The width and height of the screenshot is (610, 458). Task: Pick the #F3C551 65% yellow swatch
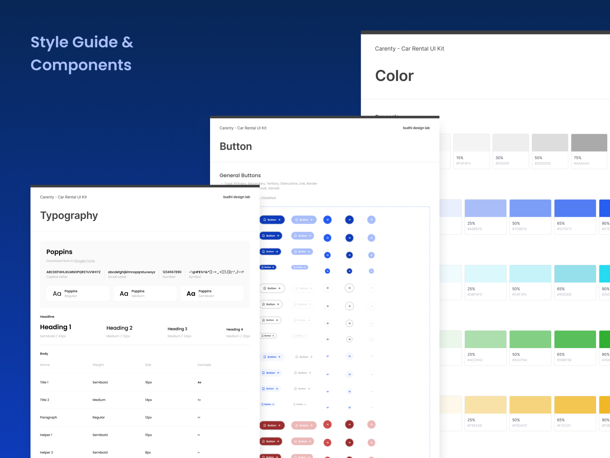pyautogui.click(x=575, y=413)
